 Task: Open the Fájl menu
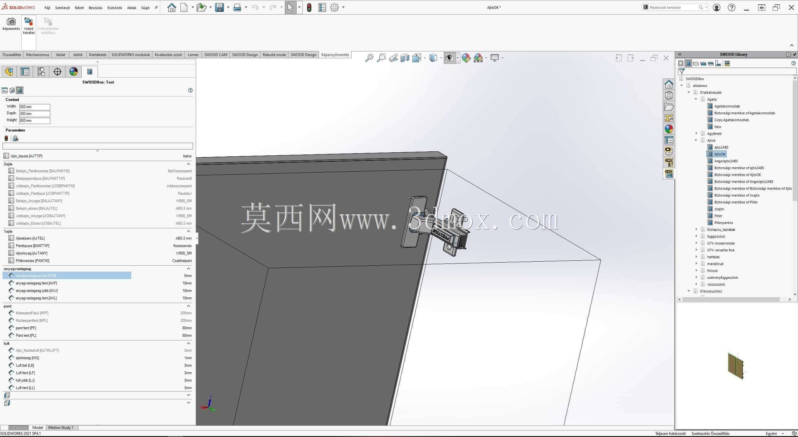click(47, 8)
